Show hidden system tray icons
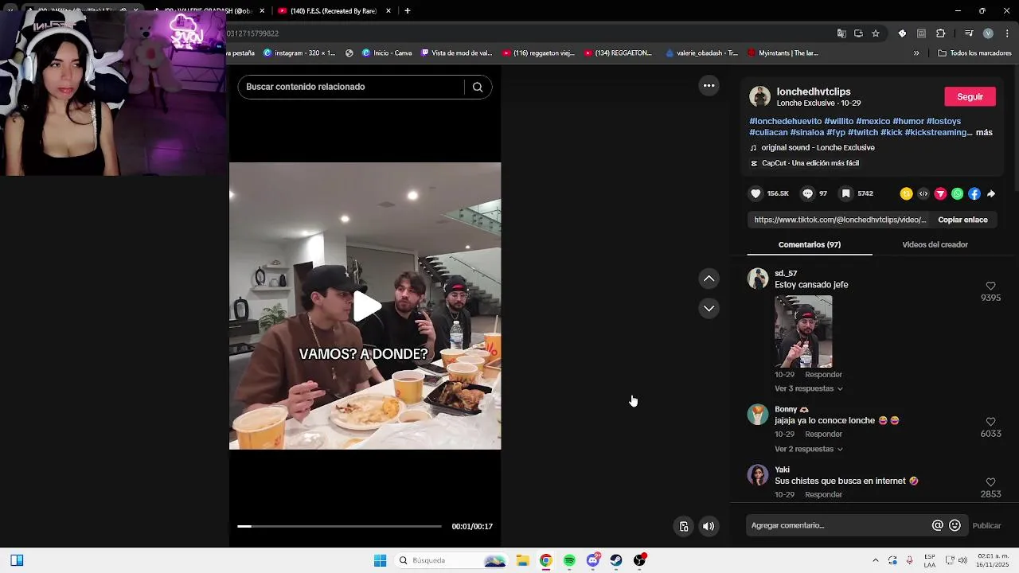The image size is (1019, 573). [875, 560]
